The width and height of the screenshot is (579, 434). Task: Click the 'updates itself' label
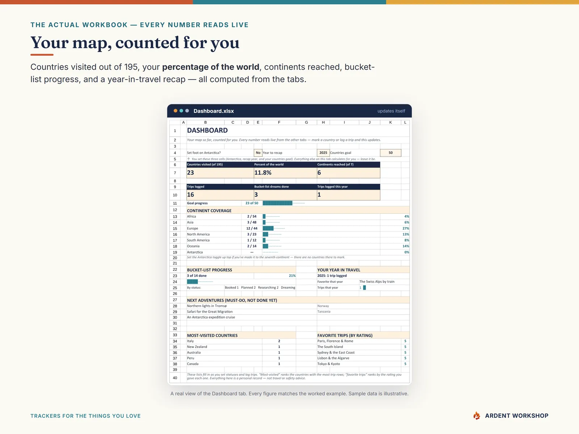coord(391,111)
